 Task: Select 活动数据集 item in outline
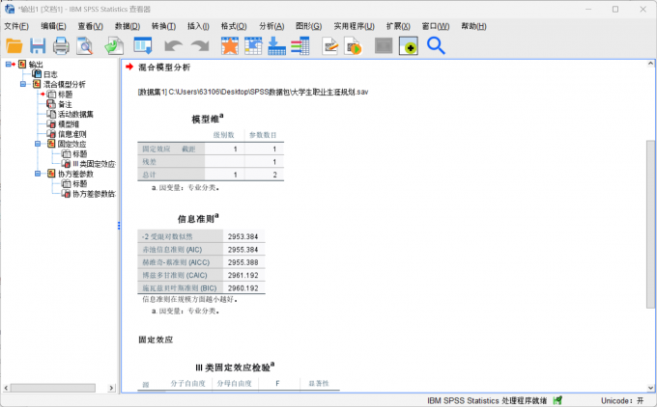pos(75,114)
